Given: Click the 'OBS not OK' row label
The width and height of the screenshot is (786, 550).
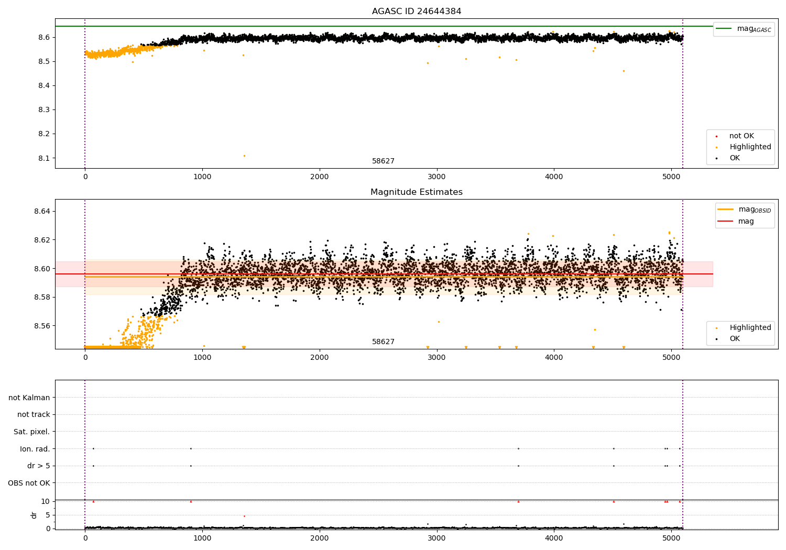Looking at the screenshot, I should pos(29,483).
